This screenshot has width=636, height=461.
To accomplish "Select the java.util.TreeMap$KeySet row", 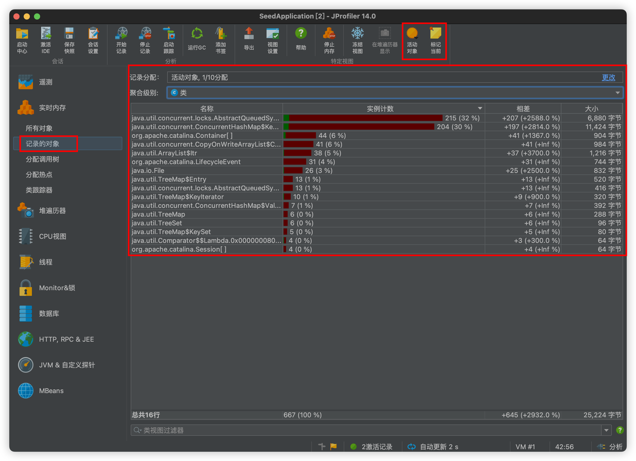I will [x=377, y=232].
